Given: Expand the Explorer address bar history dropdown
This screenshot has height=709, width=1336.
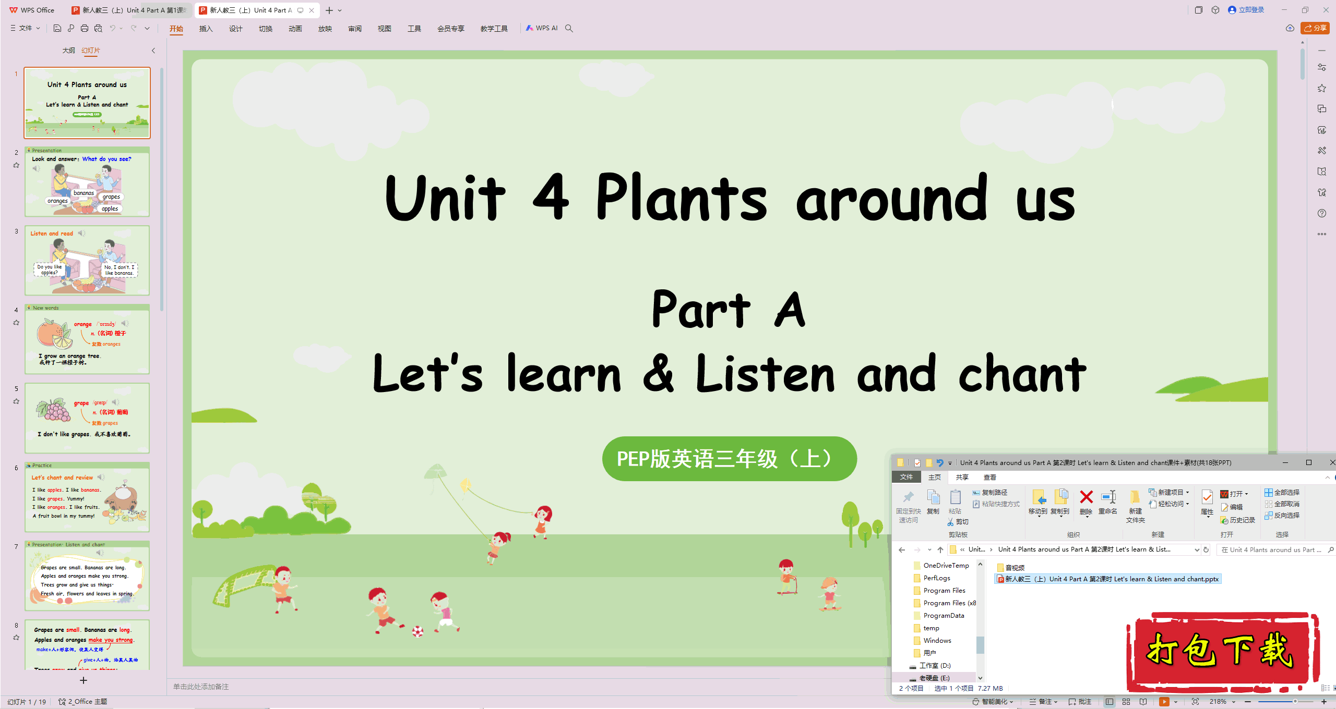Looking at the screenshot, I should [1197, 549].
